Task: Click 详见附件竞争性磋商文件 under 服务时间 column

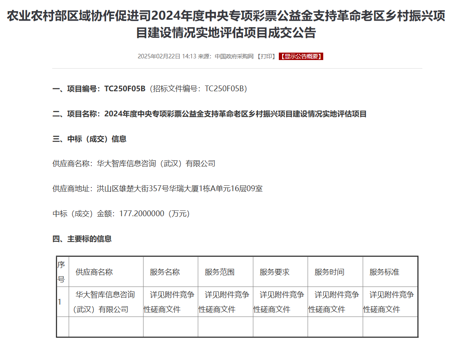Action: pyautogui.click(x=335, y=302)
